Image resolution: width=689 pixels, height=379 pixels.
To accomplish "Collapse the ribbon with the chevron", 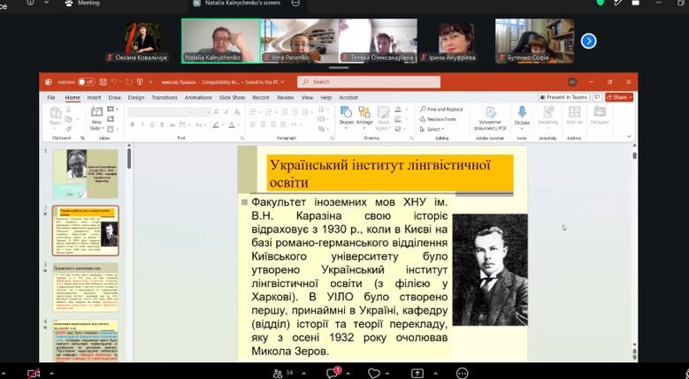I will point(629,136).
